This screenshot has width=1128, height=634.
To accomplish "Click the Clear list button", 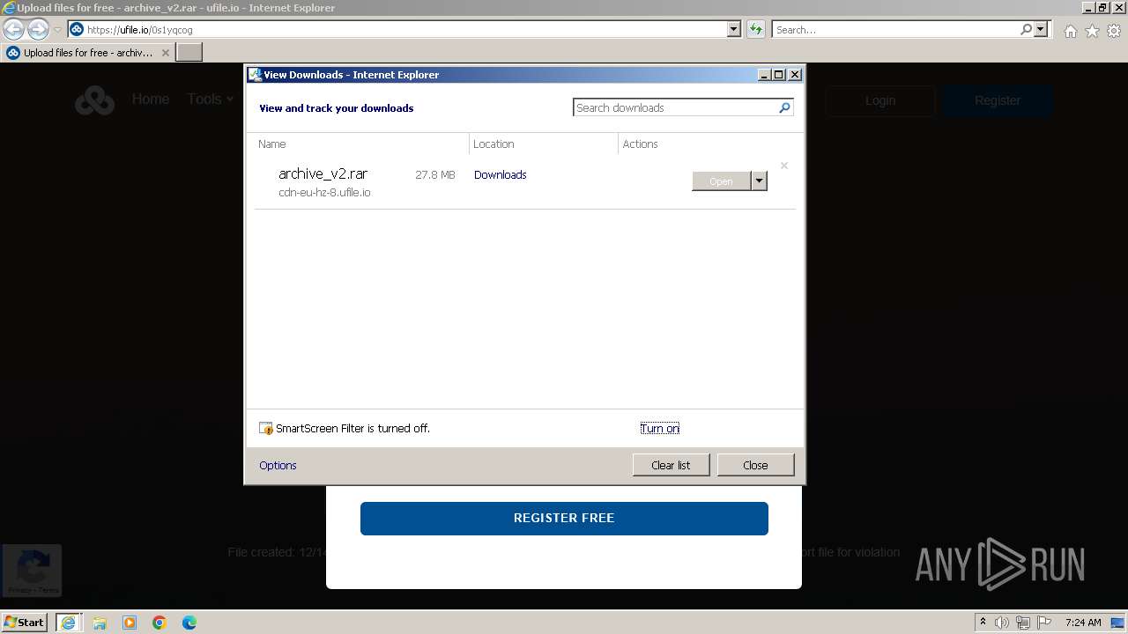I will (671, 465).
